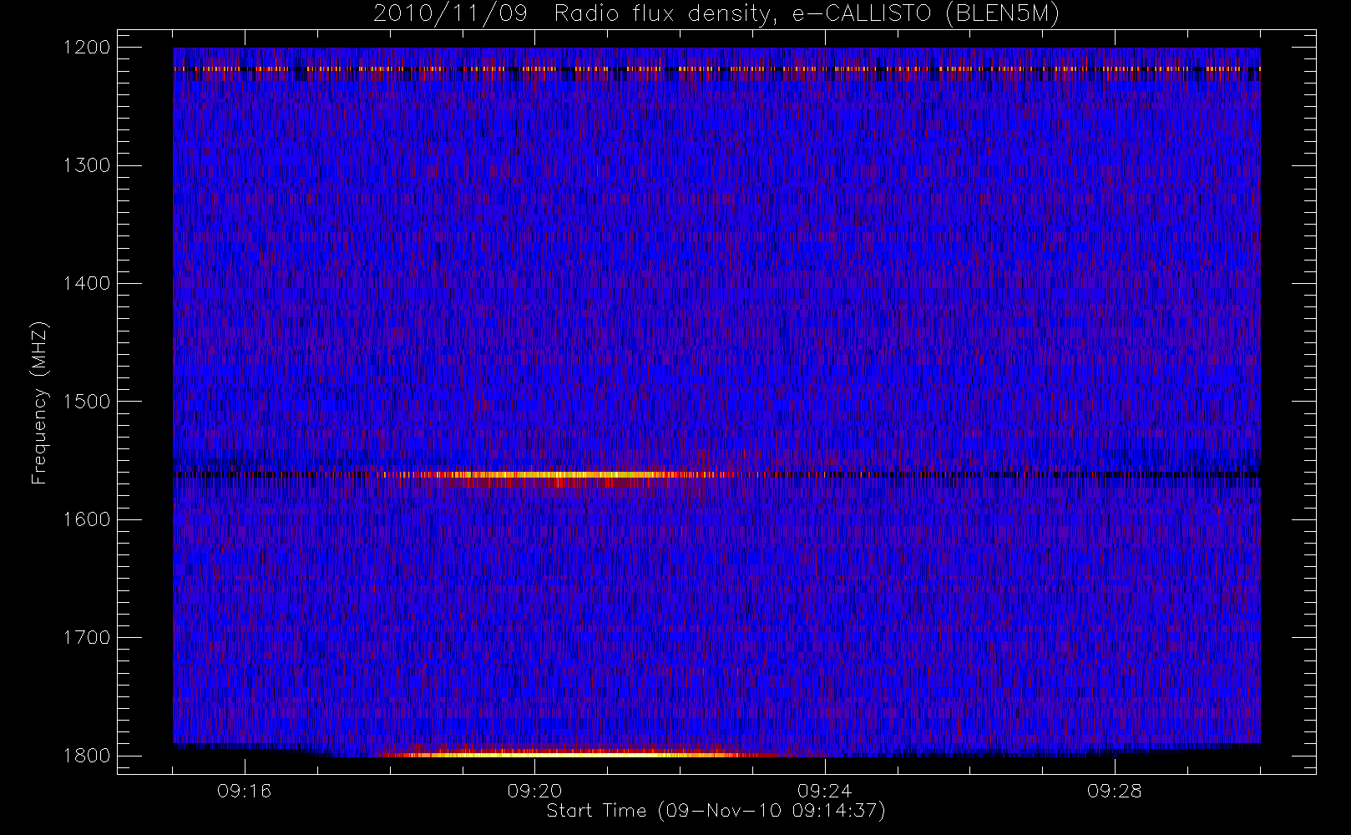The height and width of the screenshot is (835, 1351).
Task: Click the 1600 frequency tick label
Action: 87,519
